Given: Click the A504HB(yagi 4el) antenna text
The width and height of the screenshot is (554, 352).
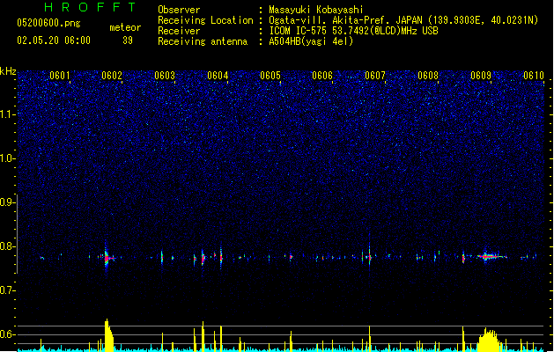Looking at the screenshot, I should [311, 41].
